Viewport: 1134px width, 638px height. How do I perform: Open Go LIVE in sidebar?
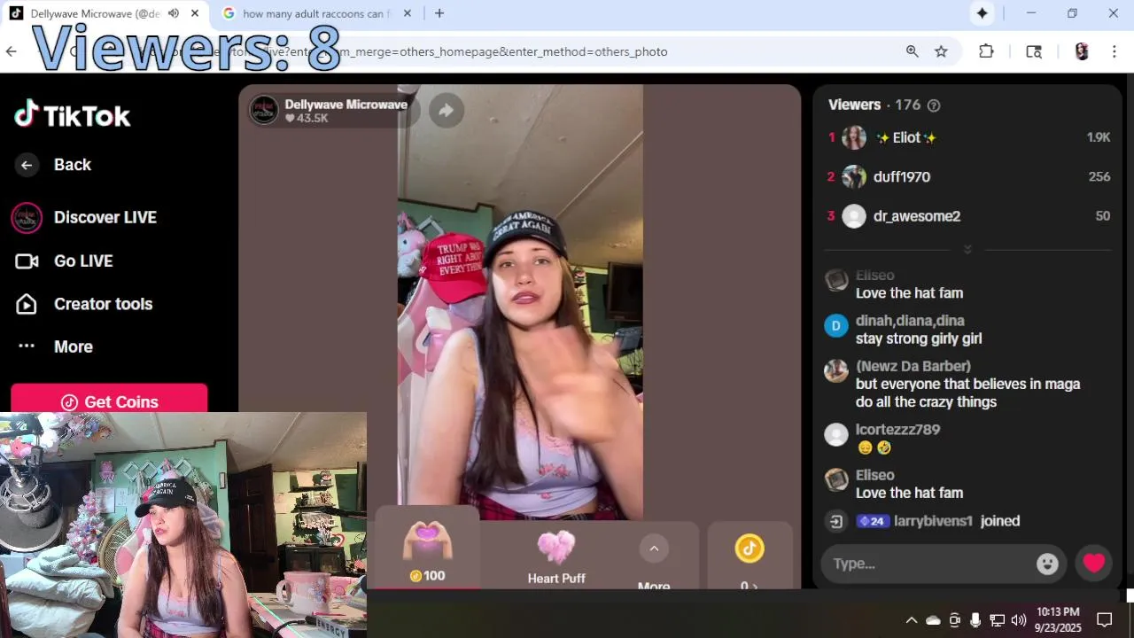tap(65, 261)
